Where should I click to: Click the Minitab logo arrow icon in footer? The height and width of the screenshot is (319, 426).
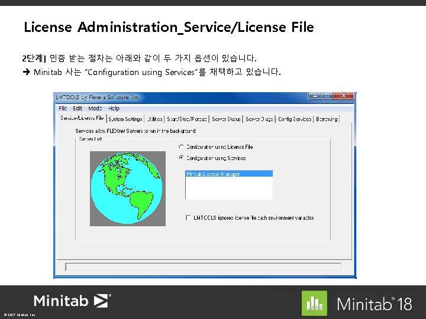coord(101,301)
